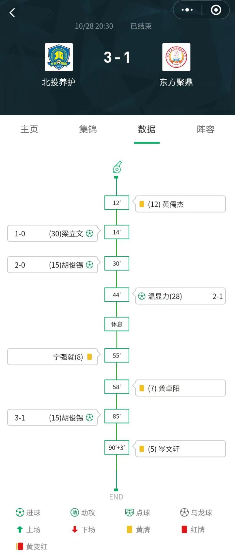Switch to the 主页 tab
This screenshot has height=558, width=235.
[29, 129]
